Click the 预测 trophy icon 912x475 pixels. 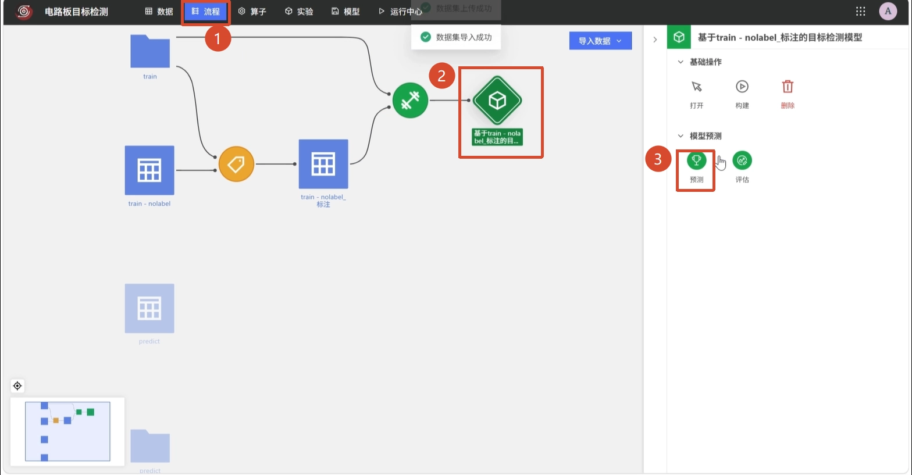(x=696, y=160)
